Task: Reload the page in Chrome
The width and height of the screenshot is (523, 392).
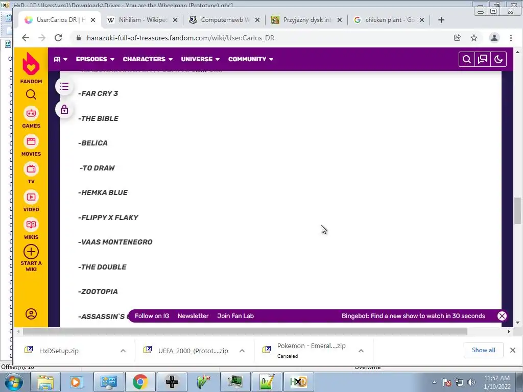Action: [58, 38]
